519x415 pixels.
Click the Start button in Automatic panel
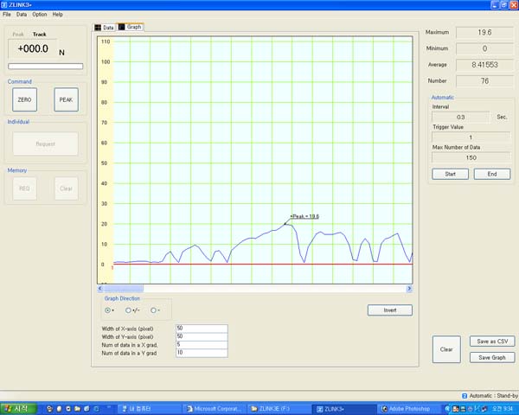[450, 174]
